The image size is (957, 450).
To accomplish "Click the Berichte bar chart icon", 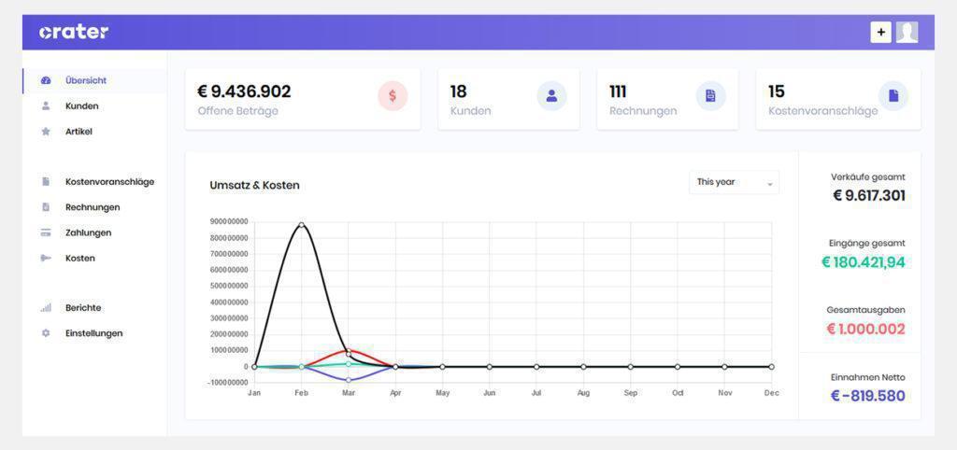I will 46,308.
